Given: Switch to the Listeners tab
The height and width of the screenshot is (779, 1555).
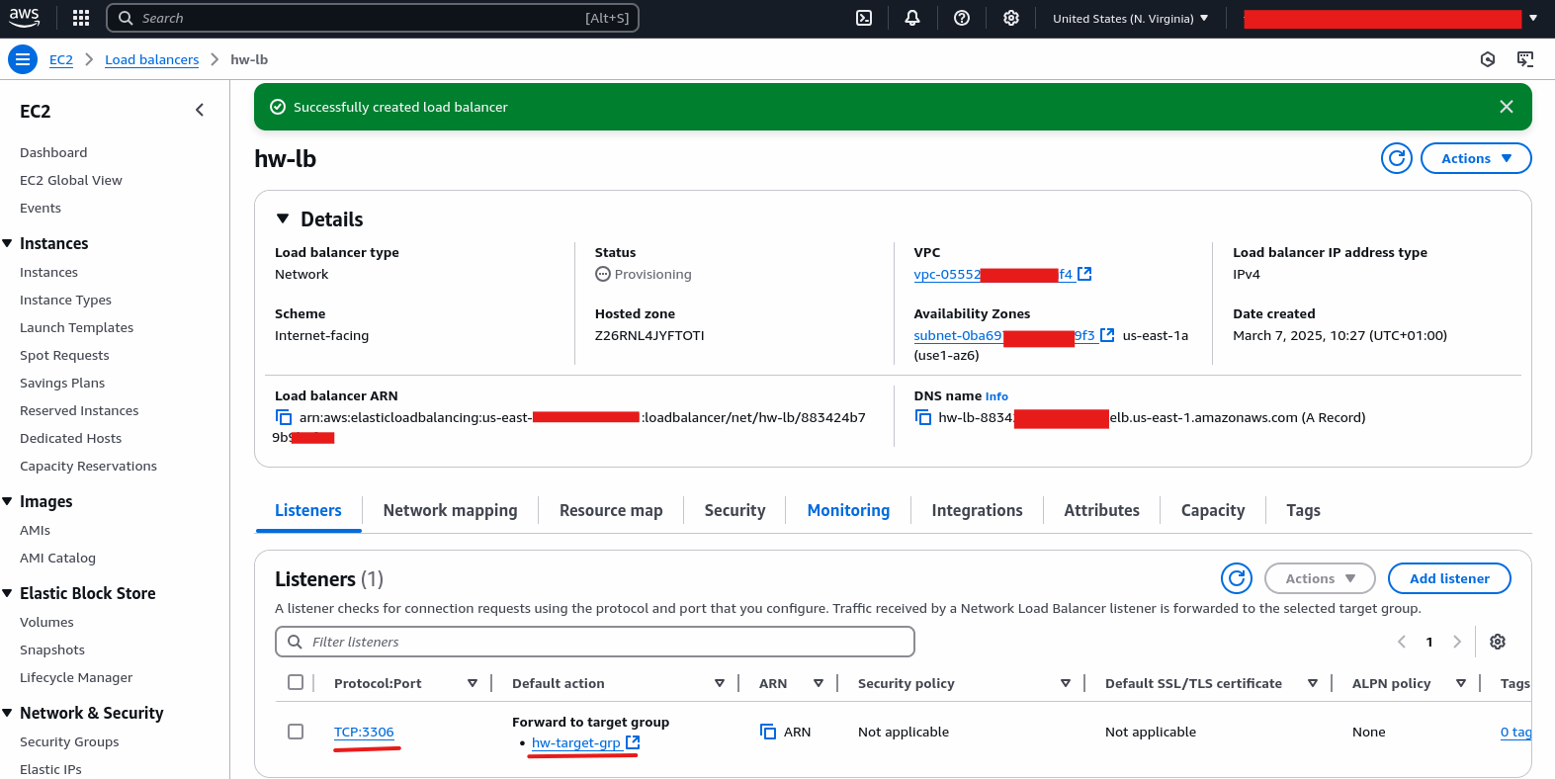Looking at the screenshot, I should [x=308, y=510].
